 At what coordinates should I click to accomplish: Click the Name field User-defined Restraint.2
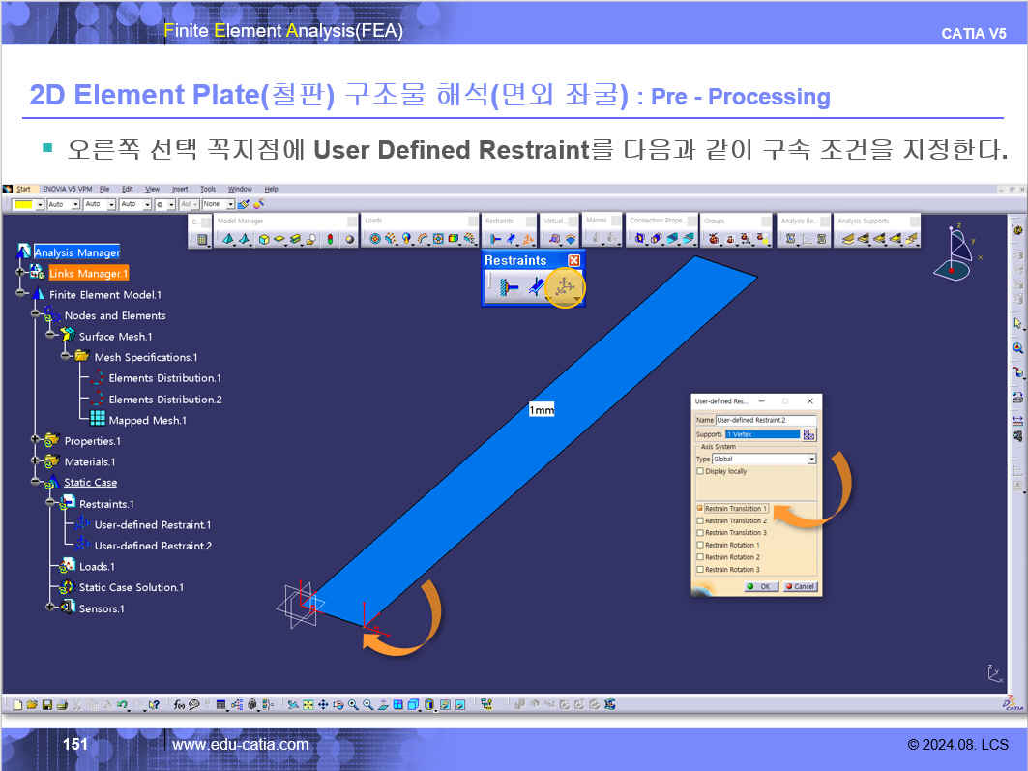tap(766, 420)
